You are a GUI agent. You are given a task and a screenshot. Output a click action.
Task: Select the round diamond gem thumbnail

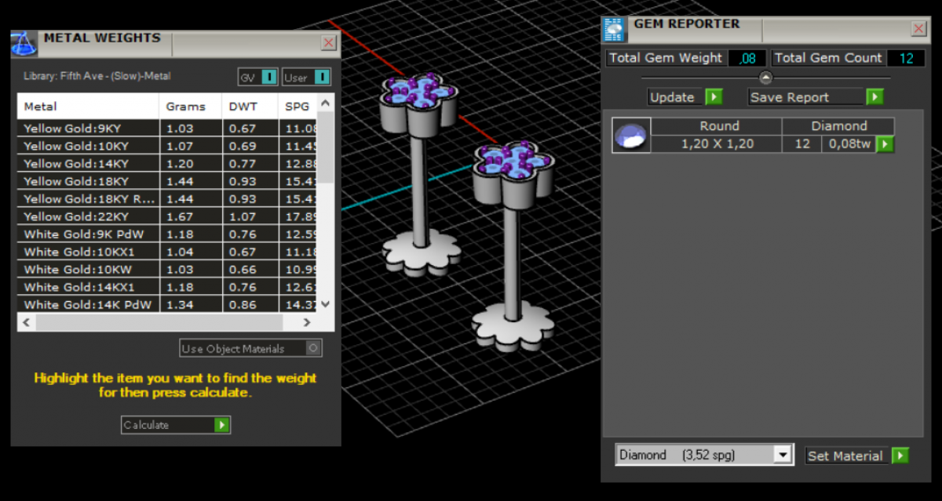coord(631,136)
